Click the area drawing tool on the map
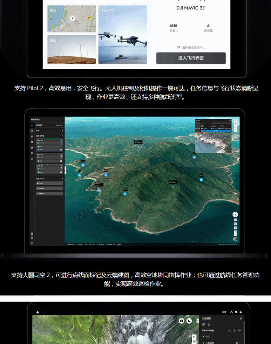Viewport: 271px width, 344px height. point(235,130)
